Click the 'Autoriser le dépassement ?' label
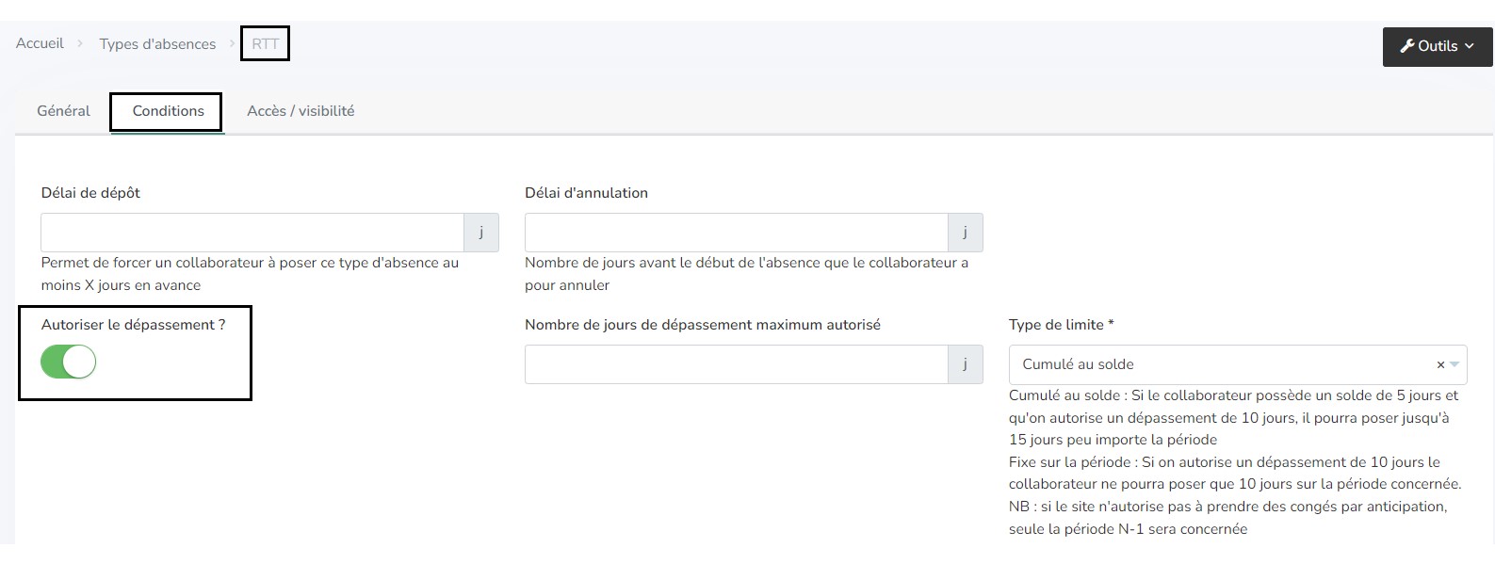1495x564 pixels. [x=133, y=325]
